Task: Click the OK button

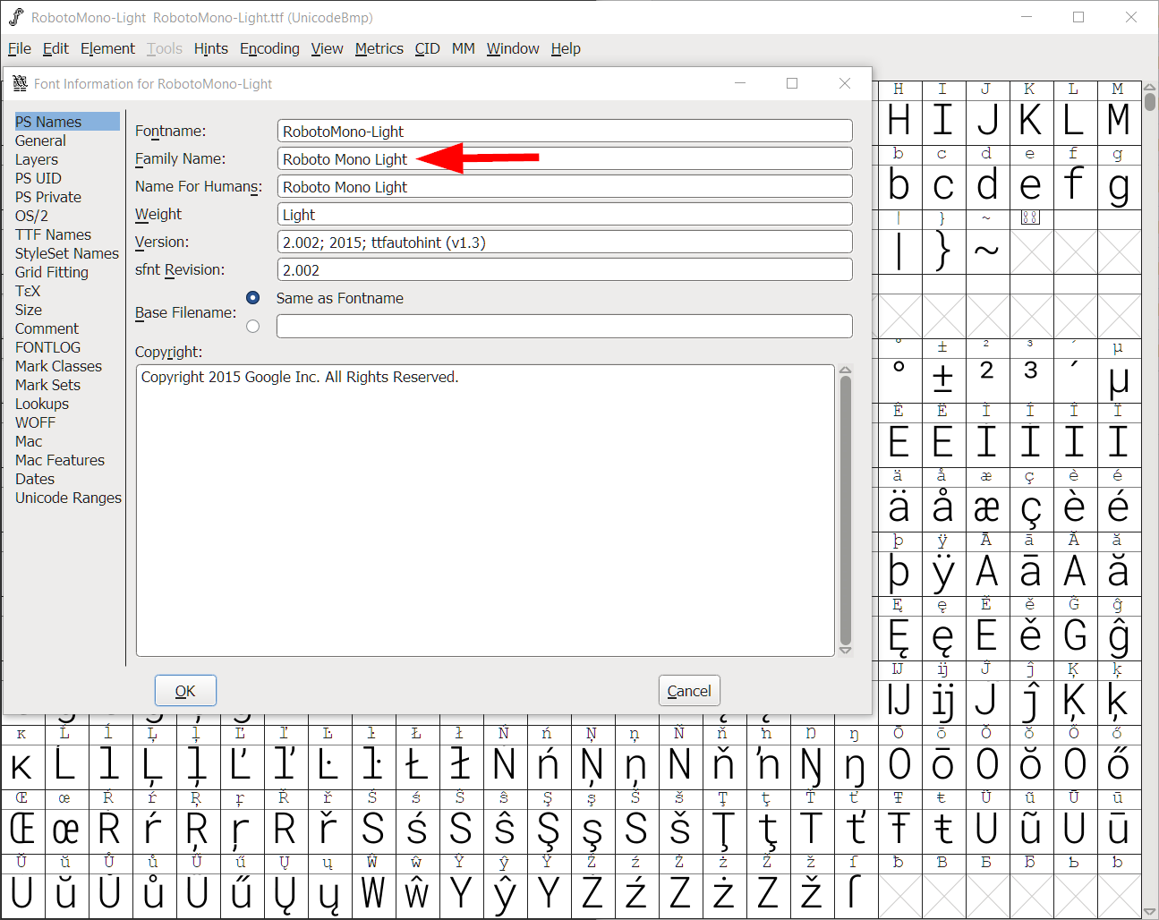Action: coord(184,690)
